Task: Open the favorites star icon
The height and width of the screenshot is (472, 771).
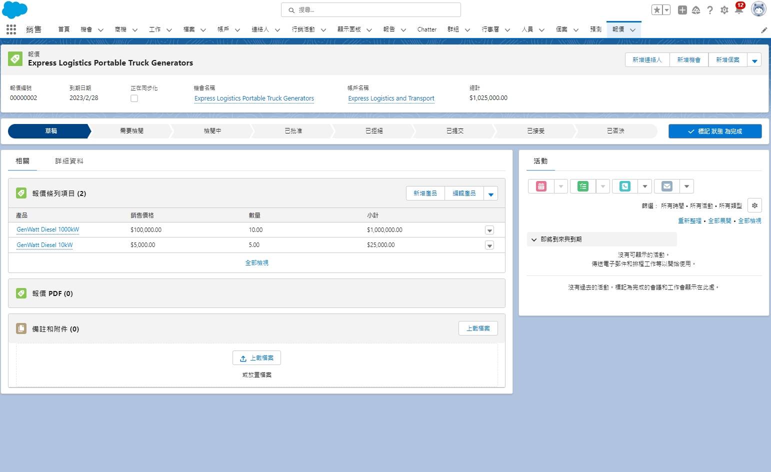Action: coord(657,10)
